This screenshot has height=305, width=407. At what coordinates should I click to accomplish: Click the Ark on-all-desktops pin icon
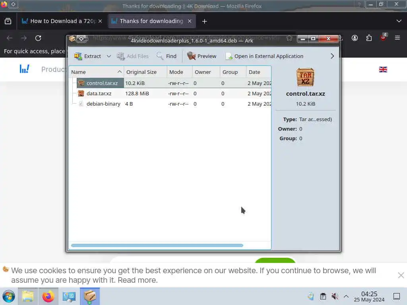point(81,39)
